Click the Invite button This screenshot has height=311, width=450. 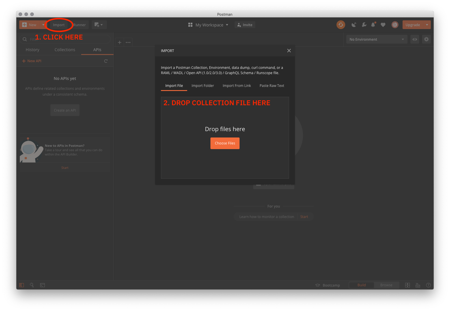[x=245, y=25]
